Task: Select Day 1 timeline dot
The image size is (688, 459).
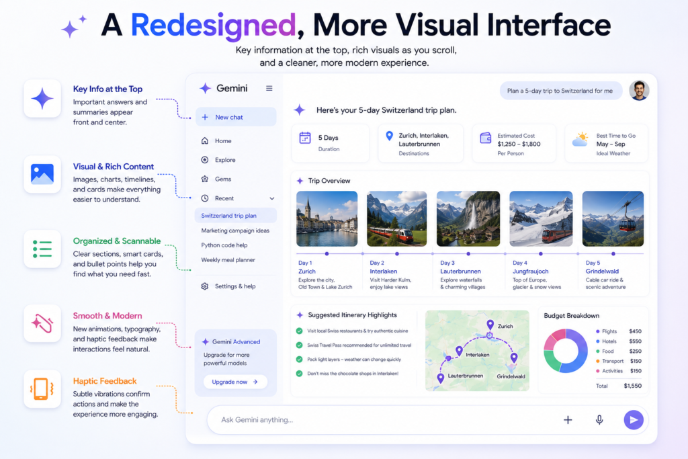Action: click(327, 253)
